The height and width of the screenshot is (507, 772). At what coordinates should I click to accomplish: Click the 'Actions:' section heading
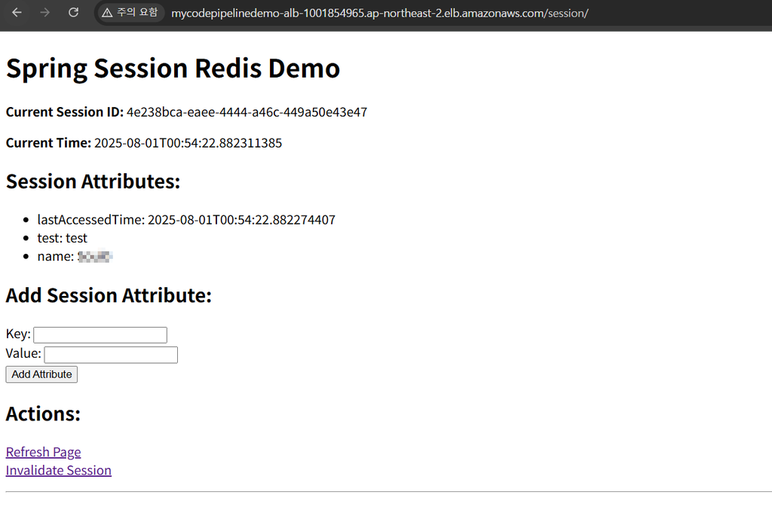43,413
